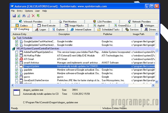Click the ATI Smart red entry icon
The image size is (168, 113).
21,59
